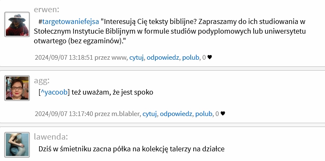Click cytuj on agg's post
The width and height of the screenshot is (325, 161).
pos(149,113)
